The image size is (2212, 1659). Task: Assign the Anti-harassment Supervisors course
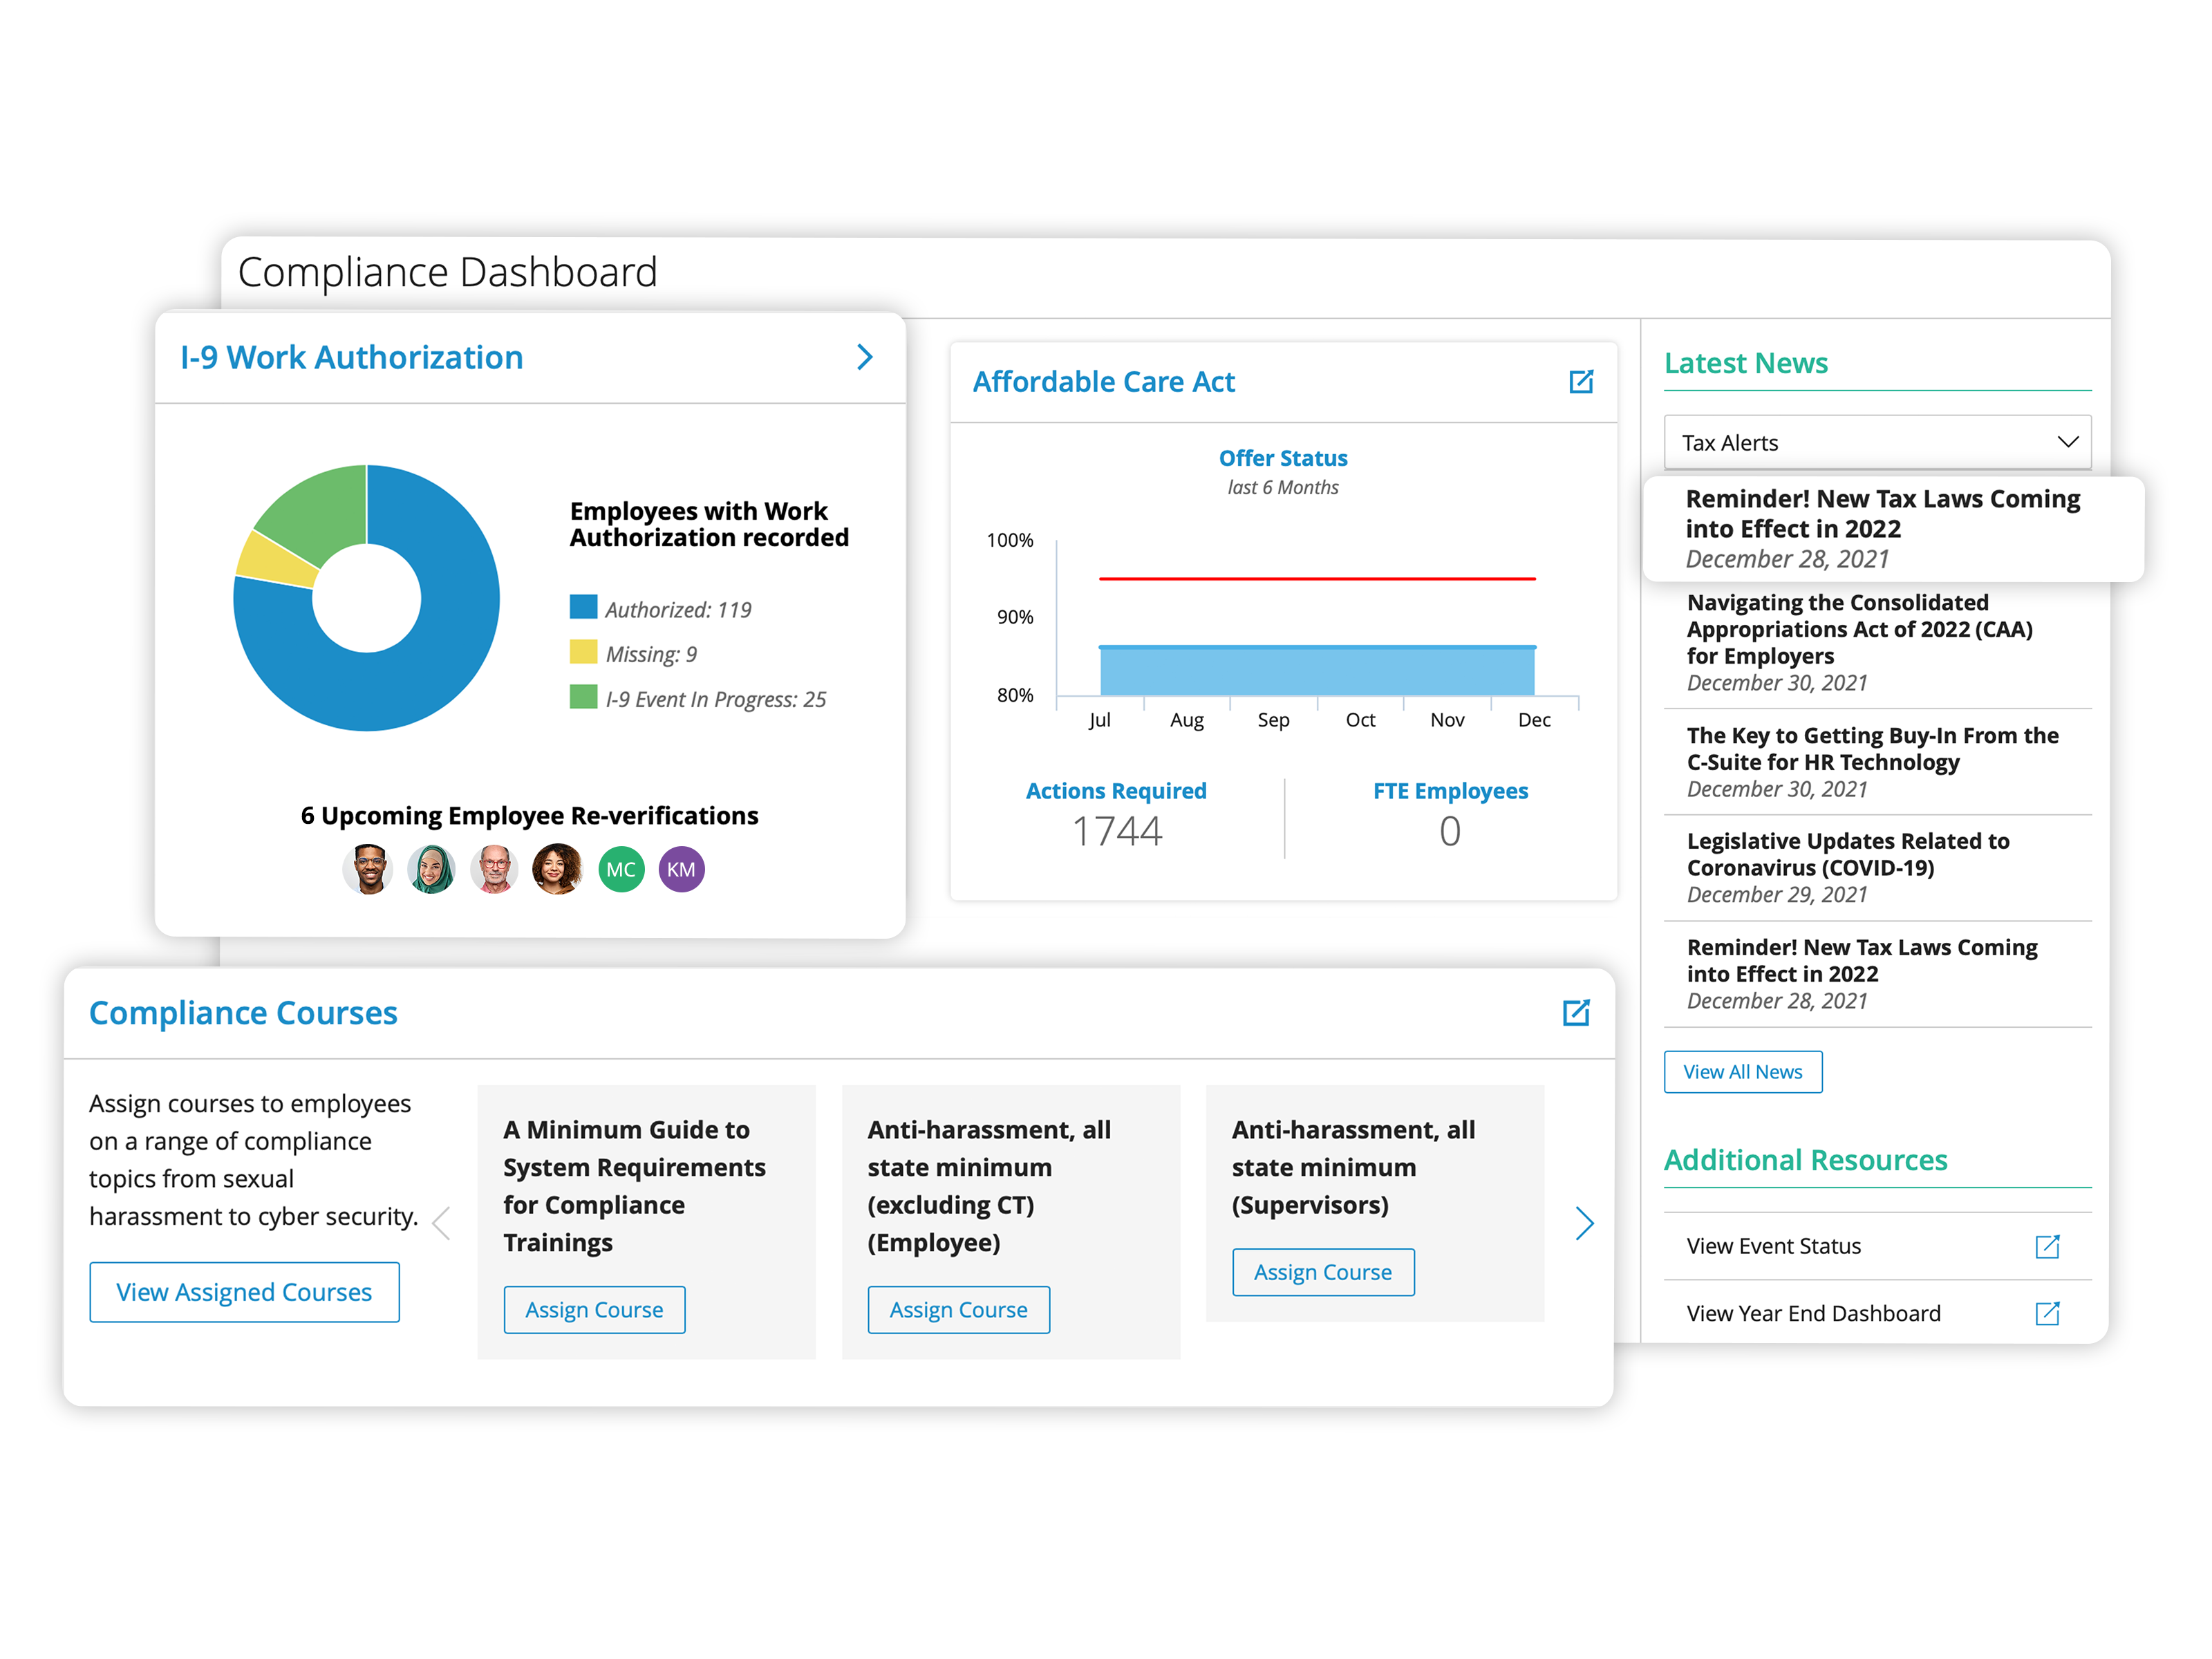[x=1322, y=1272]
